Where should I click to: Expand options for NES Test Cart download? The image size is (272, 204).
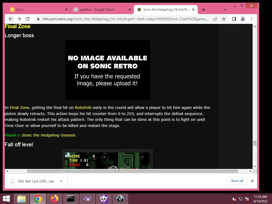61,181
